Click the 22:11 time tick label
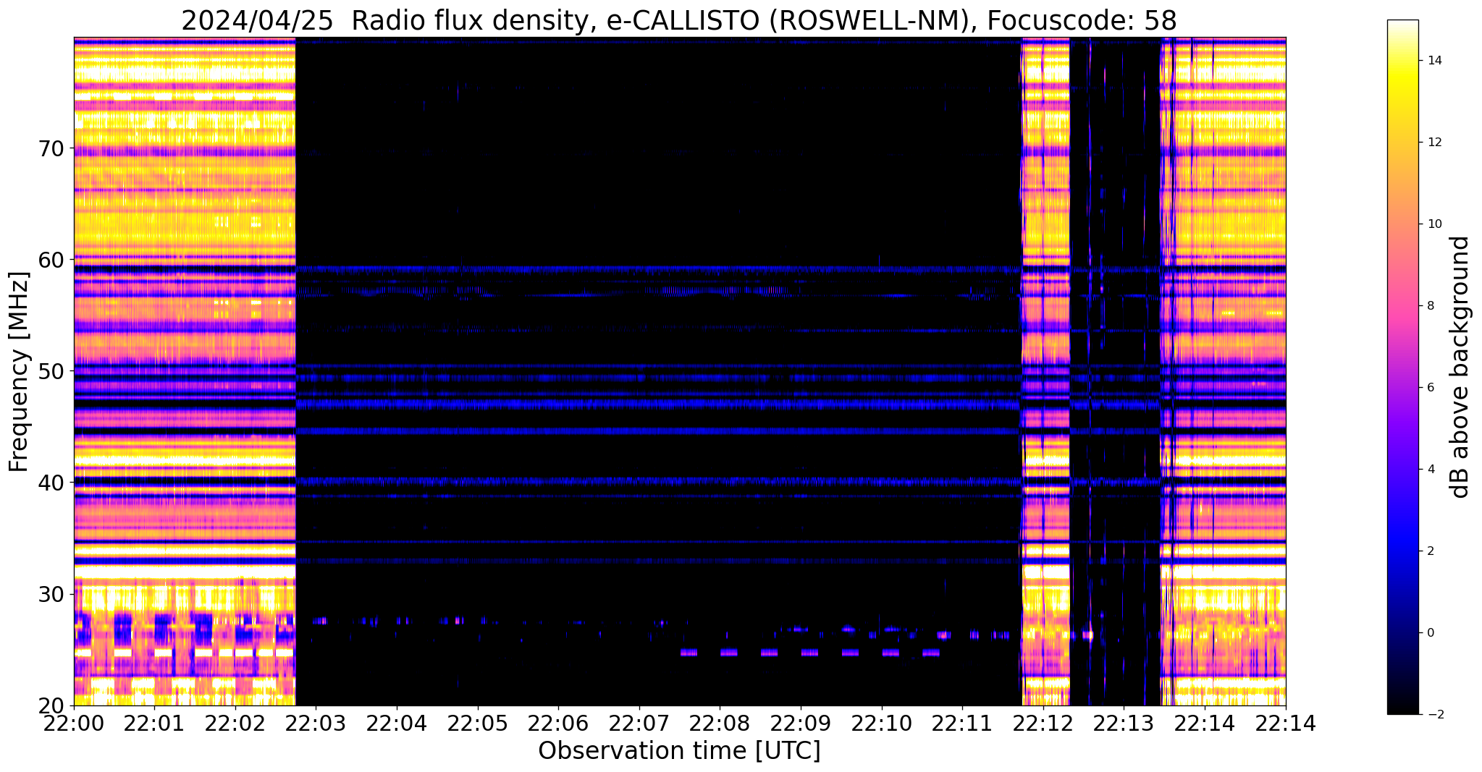Viewport: 1482px width, 772px height. (962, 724)
